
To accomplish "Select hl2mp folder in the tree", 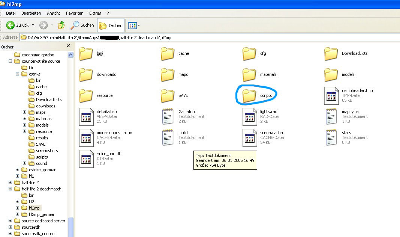I will [34, 208].
